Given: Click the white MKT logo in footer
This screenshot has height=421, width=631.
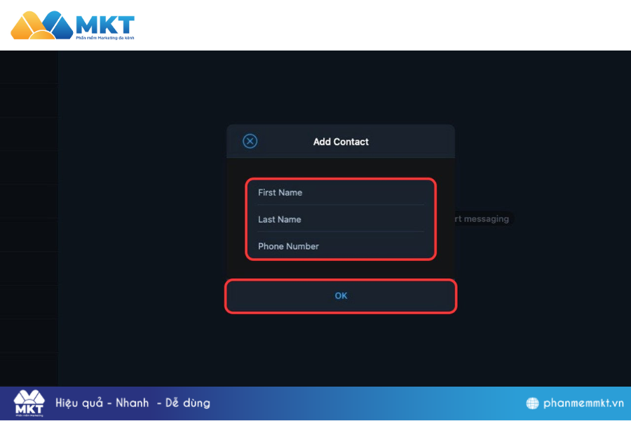Looking at the screenshot, I should (x=29, y=403).
